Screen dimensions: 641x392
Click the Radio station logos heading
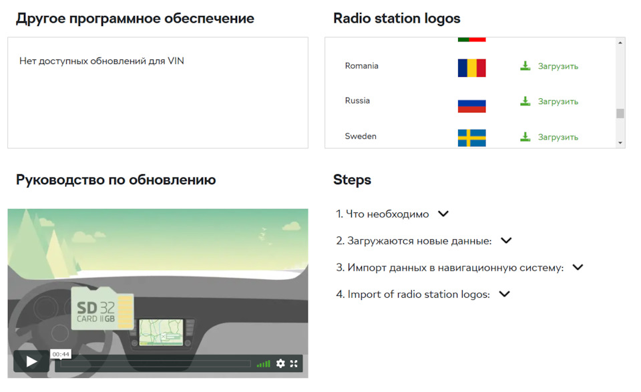[397, 19]
